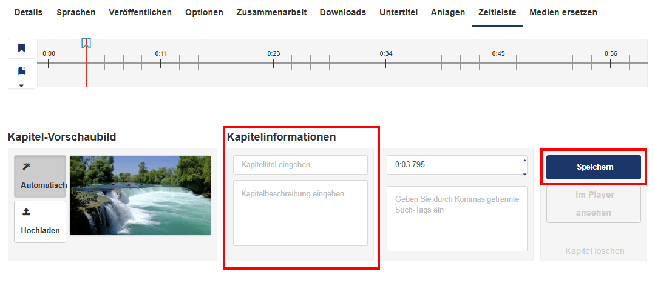This screenshot has height=286, width=655.
Task: Click the upload icon above Hochladen
Action: tap(26, 212)
